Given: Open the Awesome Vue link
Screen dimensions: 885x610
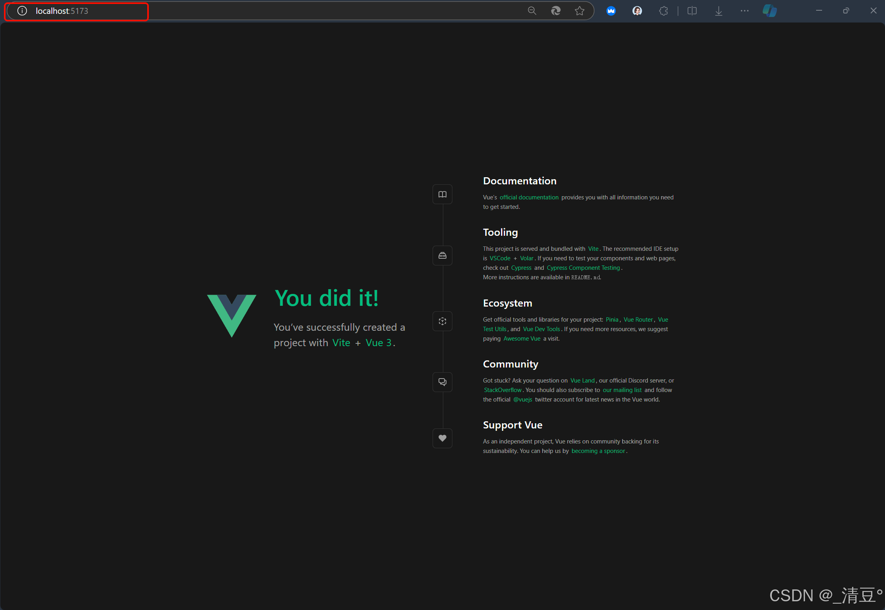Looking at the screenshot, I should point(522,339).
